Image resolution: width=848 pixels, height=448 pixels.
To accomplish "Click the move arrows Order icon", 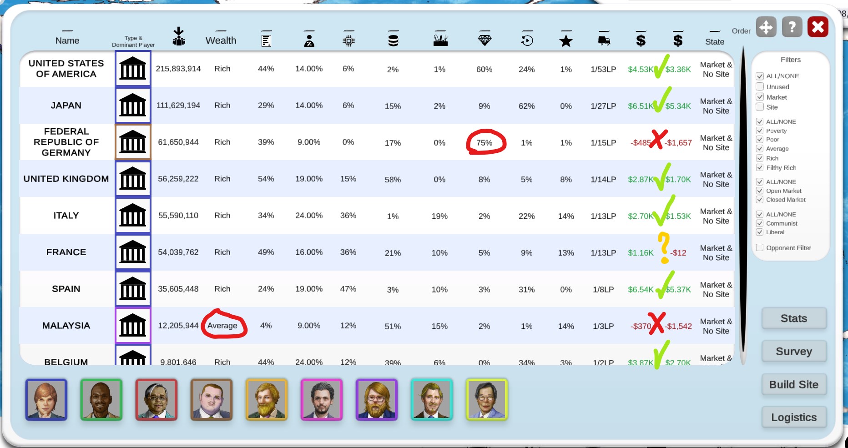I will coord(766,27).
